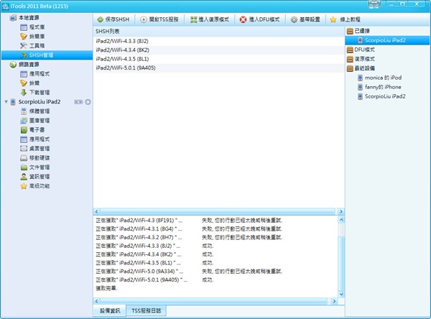The image size is (431, 319).
Task: Select row iPad2/WiFi-4.3.3 (8J2)
Action: pyautogui.click(x=219, y=41)
